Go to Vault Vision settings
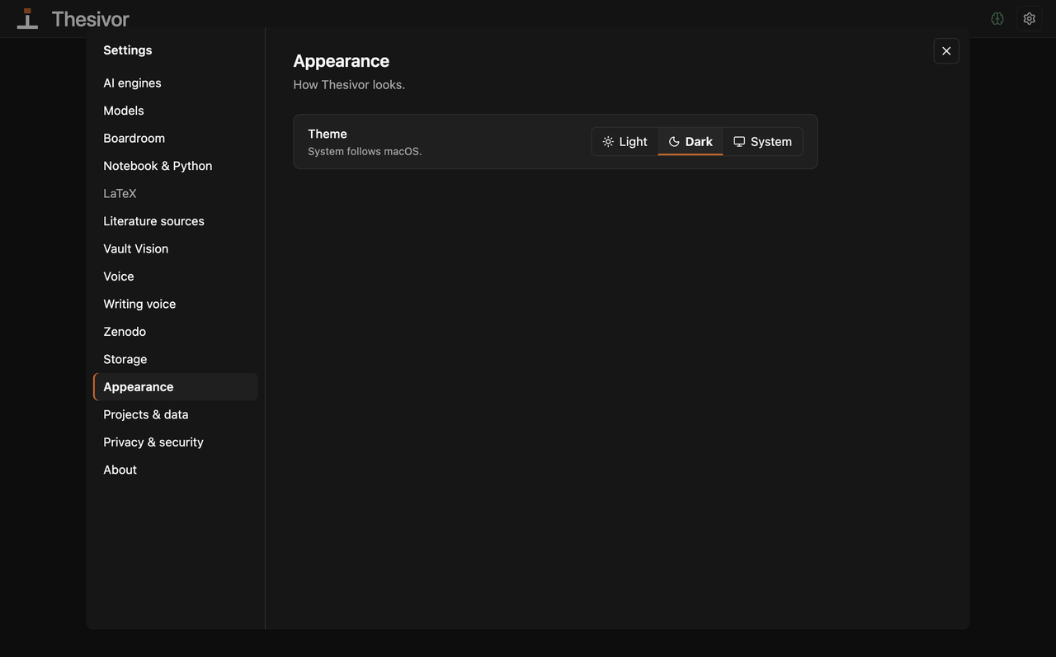Viewport: 1056px width, 657px height. (x=175, y=249)
